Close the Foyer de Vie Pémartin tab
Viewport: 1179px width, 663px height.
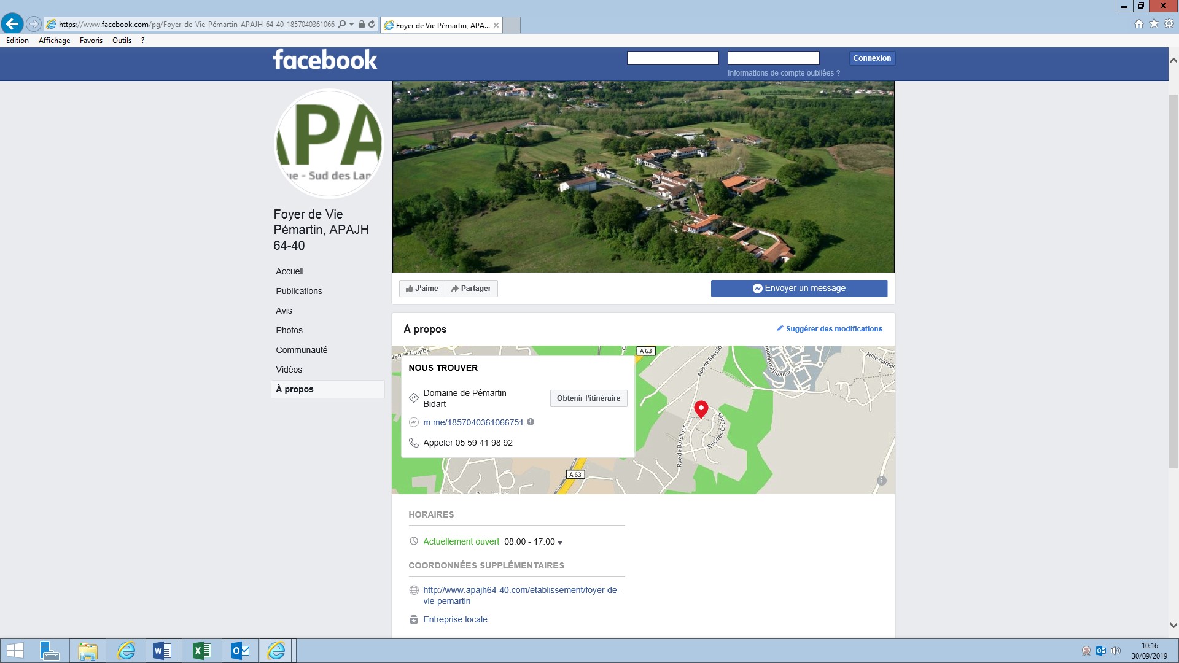click(x=496, y=25)
